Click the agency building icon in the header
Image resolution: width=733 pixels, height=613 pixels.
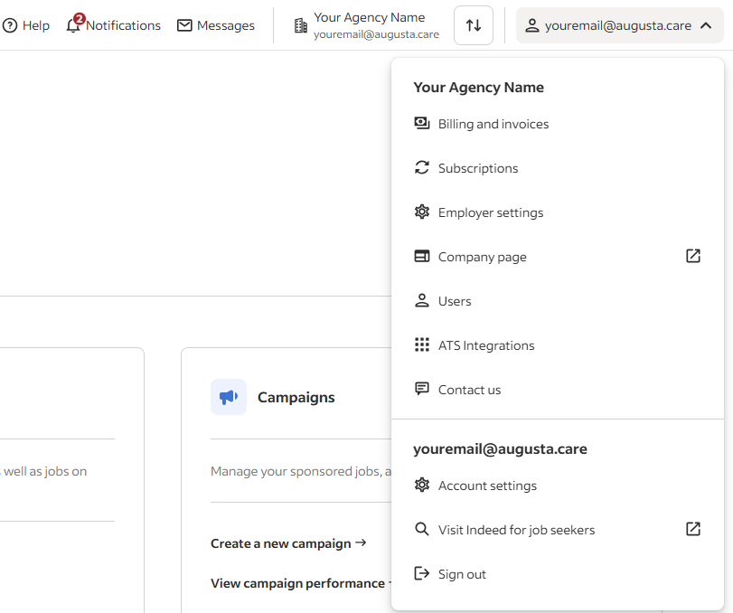pos(299,25)
